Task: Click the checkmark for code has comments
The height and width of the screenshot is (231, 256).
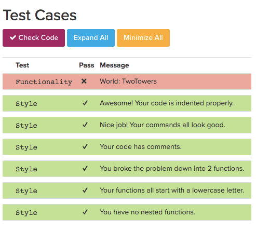Action: (85, 146)
